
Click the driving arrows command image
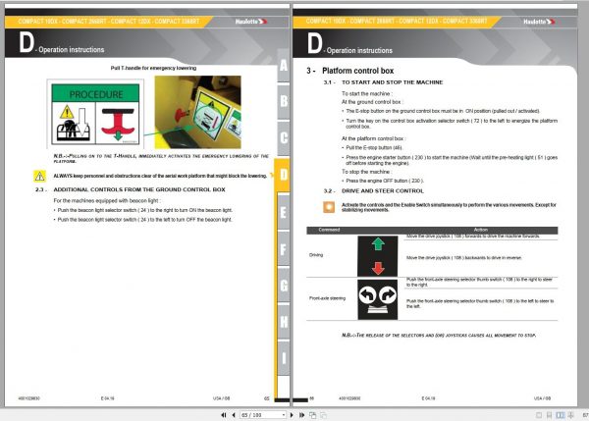(378, 256)
